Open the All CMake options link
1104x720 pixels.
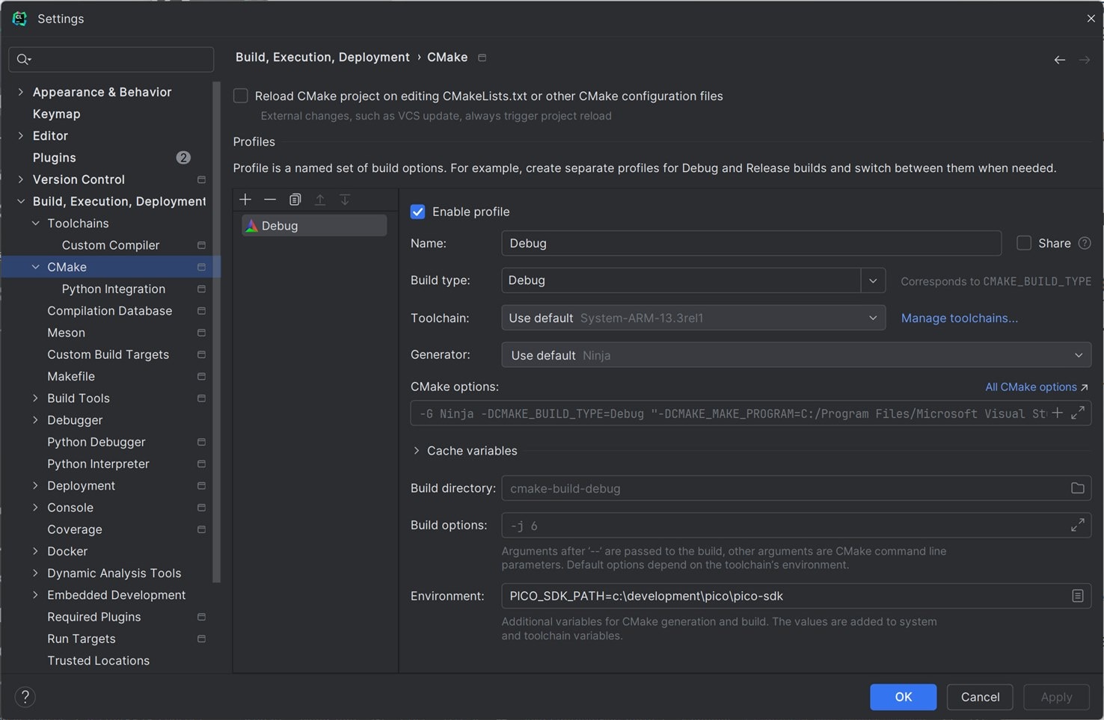pyautogui.click(x=1037, y=387)
